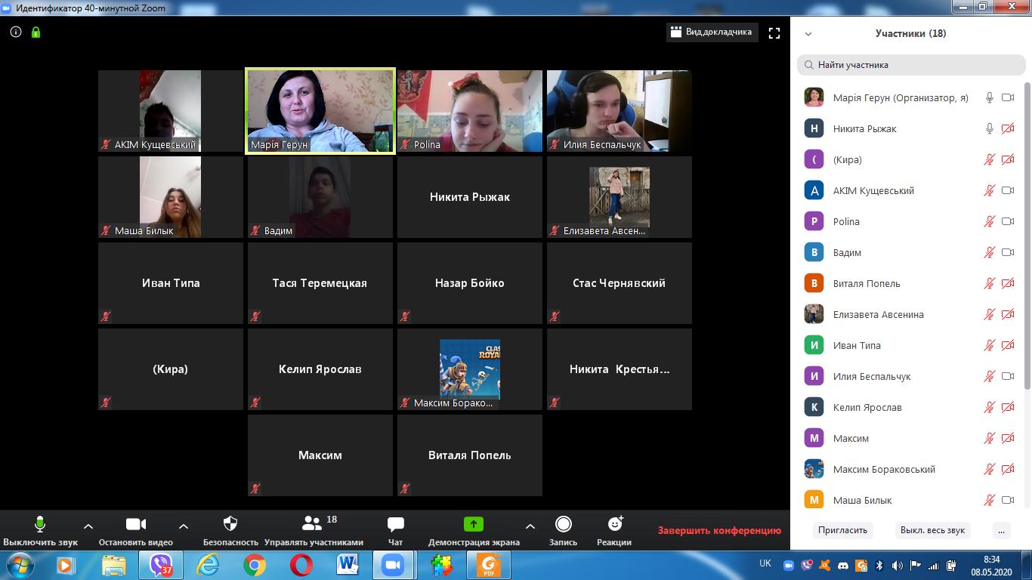Click Завершить конференцию link
Image resolution: width=1032 pixels, height=580 pixels.
click(x=719, y=531)
